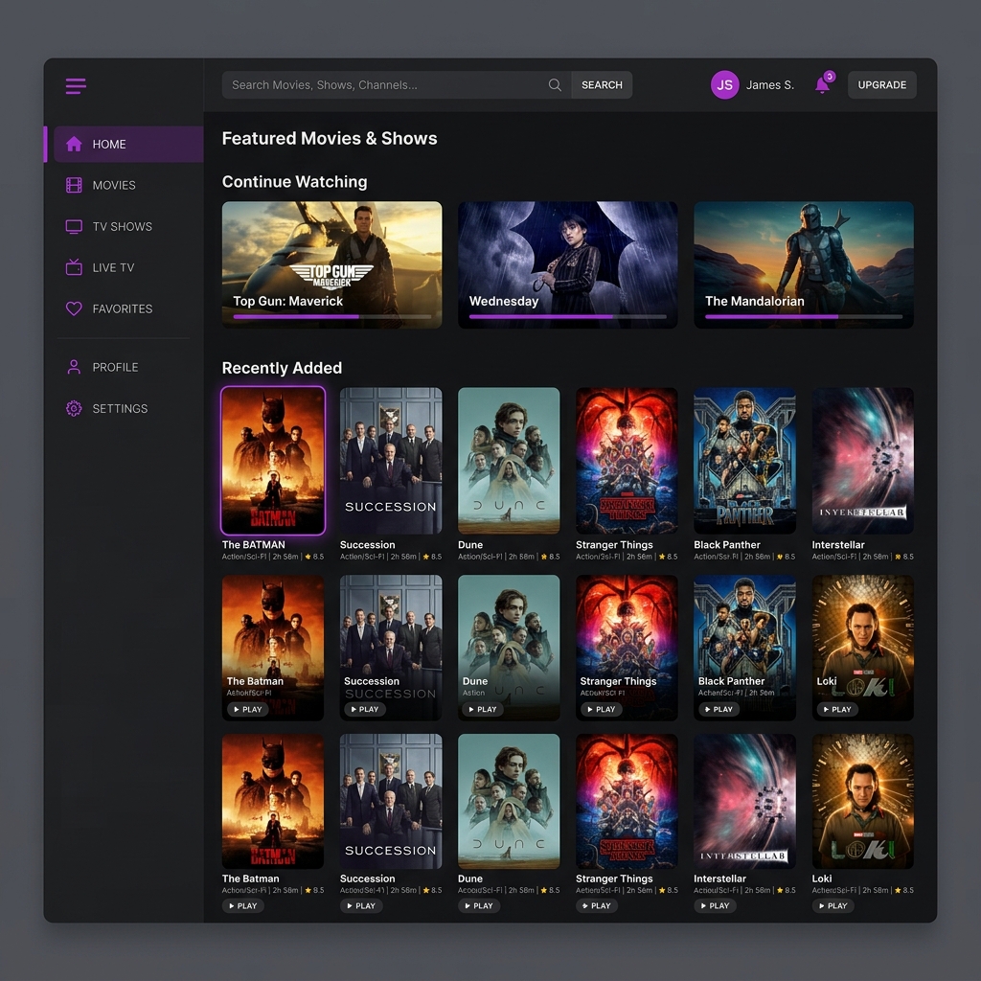Click the 'Continue Watching' heading

tap(295, 182)
